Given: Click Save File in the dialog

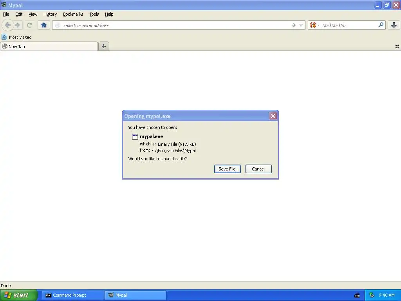Looking at the screenshot, I should tap(228, 169).
